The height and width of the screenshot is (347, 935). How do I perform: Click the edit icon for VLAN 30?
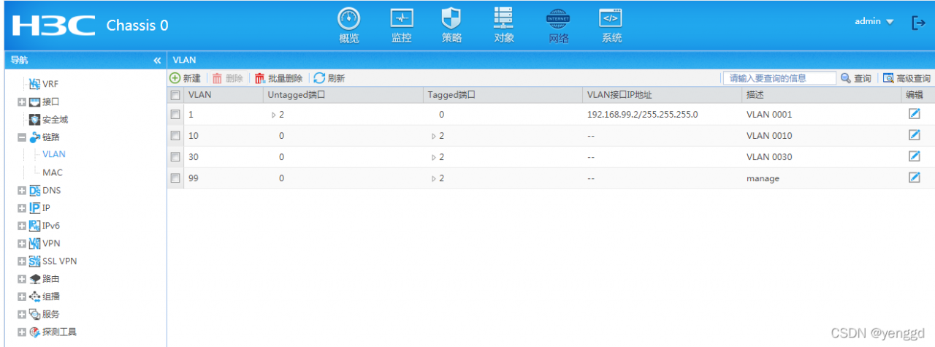(914, 156)
